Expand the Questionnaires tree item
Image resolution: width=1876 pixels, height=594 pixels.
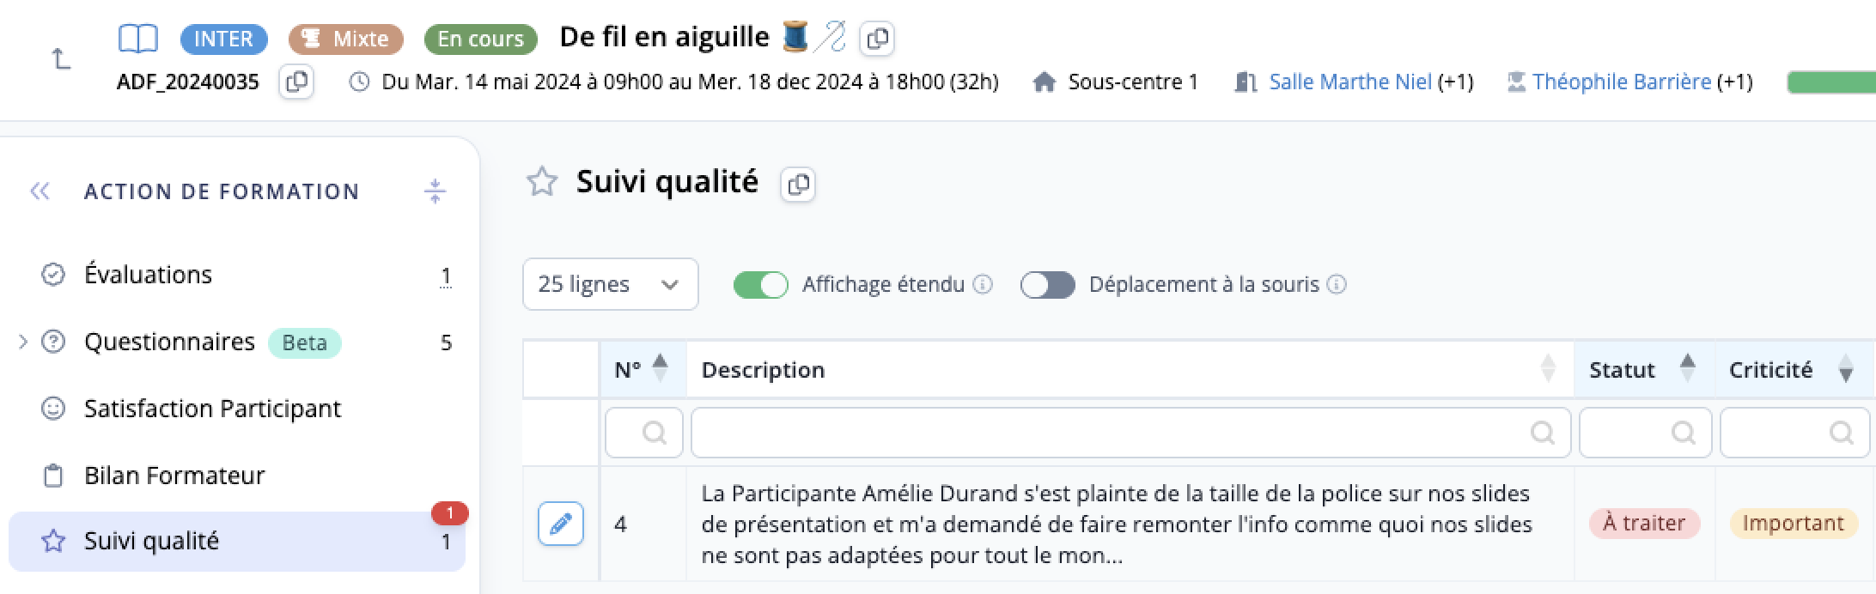23,342
